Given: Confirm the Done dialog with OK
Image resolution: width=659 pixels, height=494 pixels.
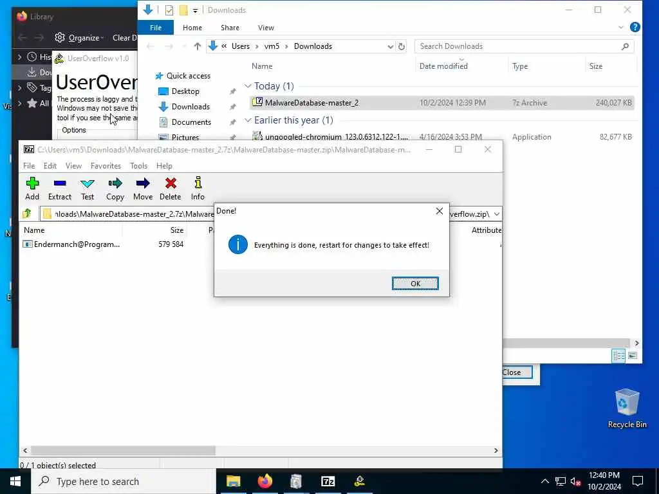Looking at the screenshot, I should pos(415,284).
